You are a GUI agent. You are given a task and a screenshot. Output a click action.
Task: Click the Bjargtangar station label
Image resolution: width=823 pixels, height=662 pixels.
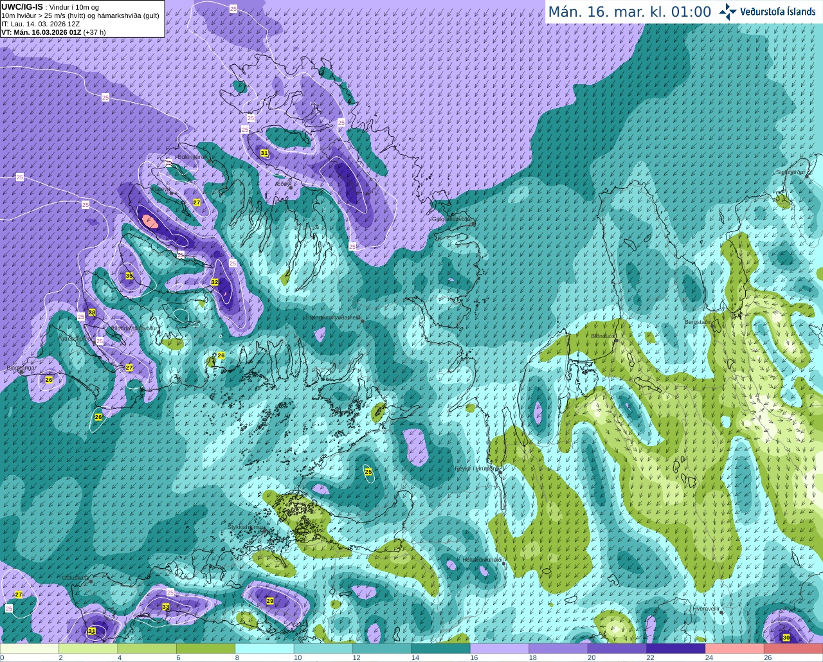21,368
